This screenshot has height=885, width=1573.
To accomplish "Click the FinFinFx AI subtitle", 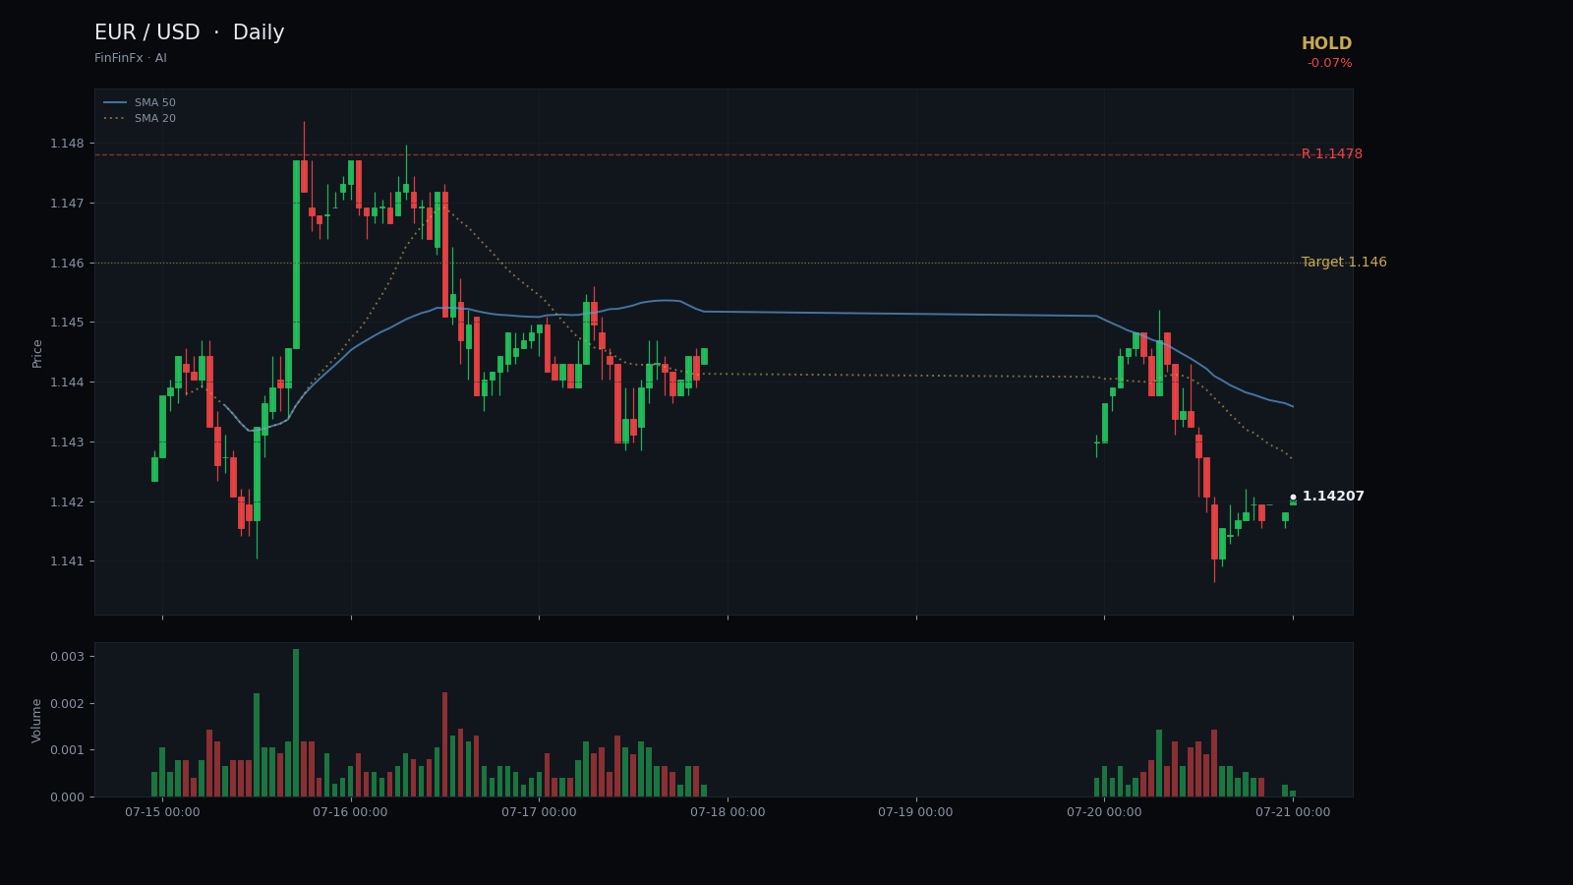I will [131, 59].
